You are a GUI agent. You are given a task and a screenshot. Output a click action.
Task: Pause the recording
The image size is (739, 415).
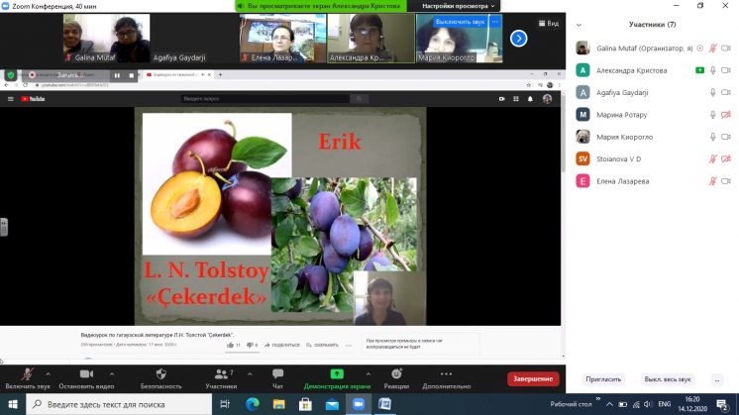(x=117, y=75)
